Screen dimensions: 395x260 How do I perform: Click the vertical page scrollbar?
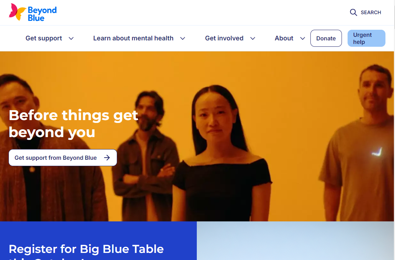pyautogui.click(x=394, y=130)
